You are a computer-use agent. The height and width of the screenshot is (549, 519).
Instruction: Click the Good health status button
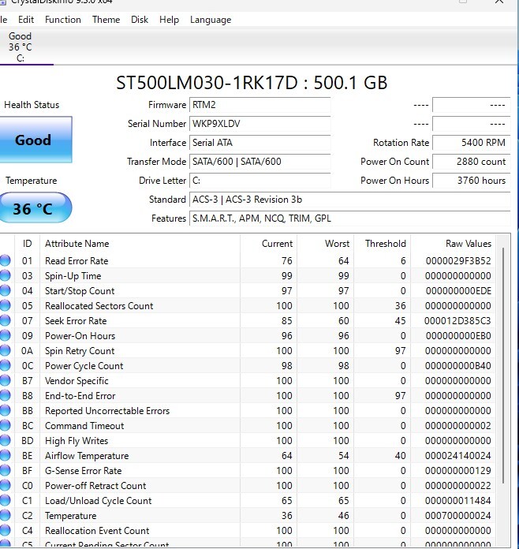click(x=33, y=140)
